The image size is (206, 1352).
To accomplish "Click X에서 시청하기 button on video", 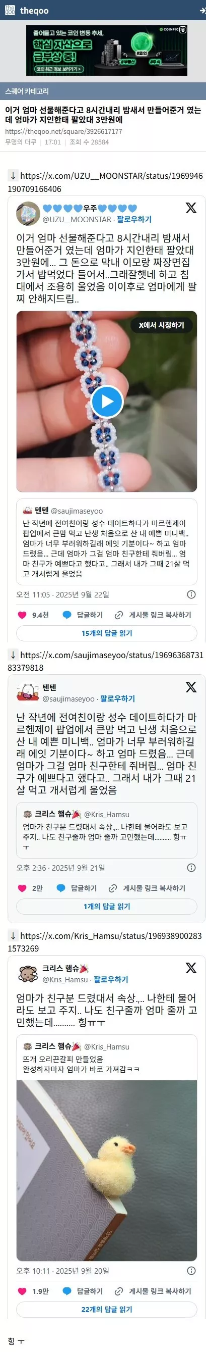I will point(161,325).
